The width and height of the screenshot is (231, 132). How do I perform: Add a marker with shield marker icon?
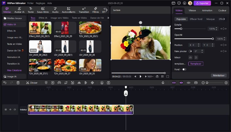(x=46, y=83)
